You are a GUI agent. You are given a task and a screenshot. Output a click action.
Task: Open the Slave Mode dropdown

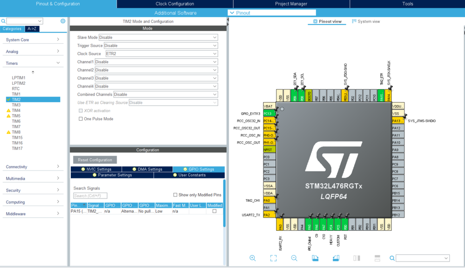tap(158, 37)
